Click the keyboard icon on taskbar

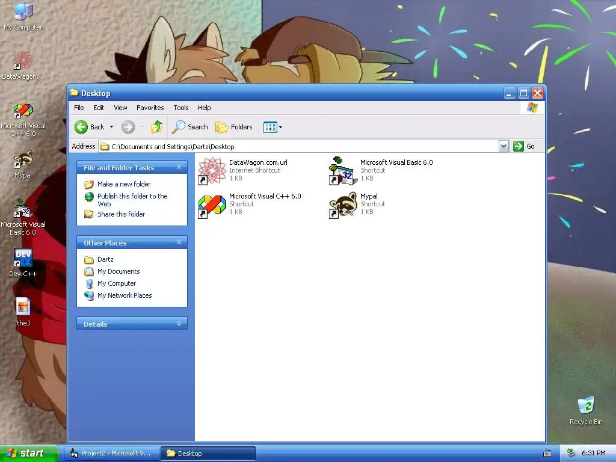547,454
